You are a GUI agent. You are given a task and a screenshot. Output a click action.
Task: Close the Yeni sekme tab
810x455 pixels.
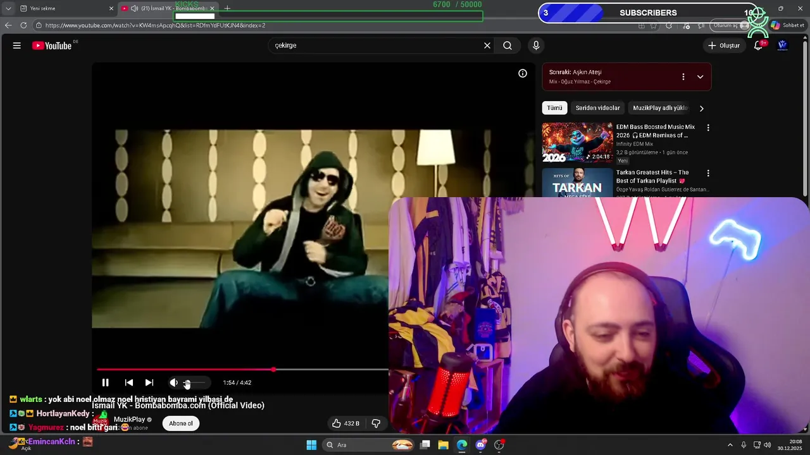(x=111, y=8)
